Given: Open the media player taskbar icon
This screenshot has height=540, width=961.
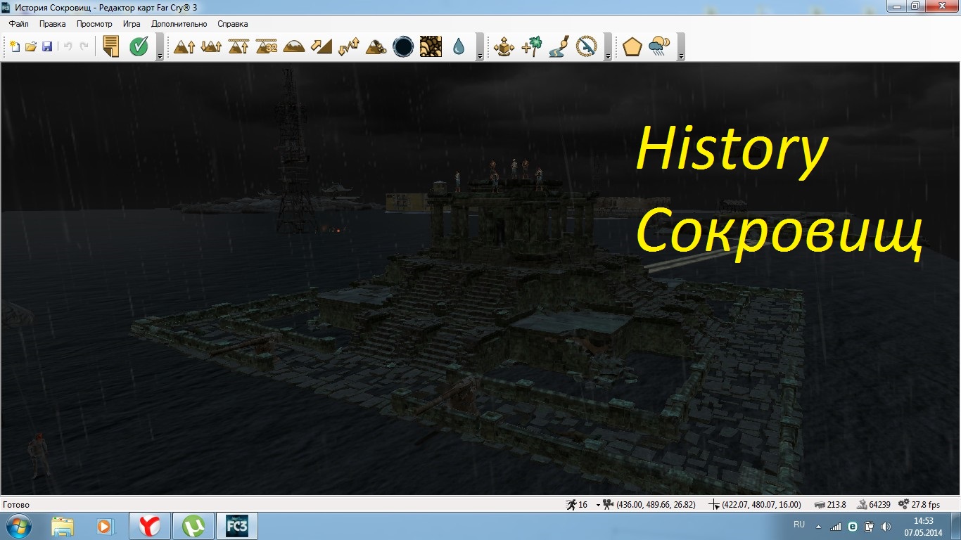Looking at the screenshot, I should click(x=105, y=526).
